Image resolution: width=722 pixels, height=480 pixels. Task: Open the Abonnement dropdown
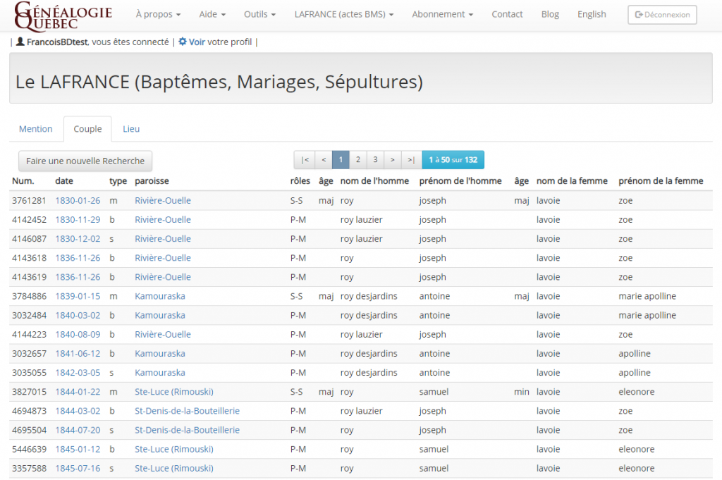pos(443,14)
